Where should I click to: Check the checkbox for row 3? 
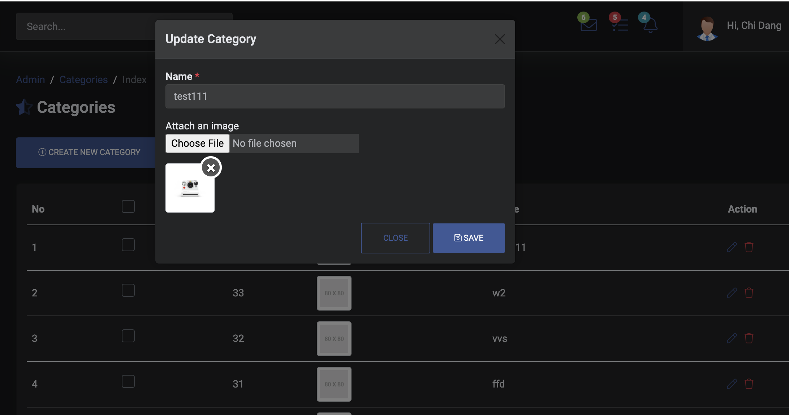pos(128,336)
